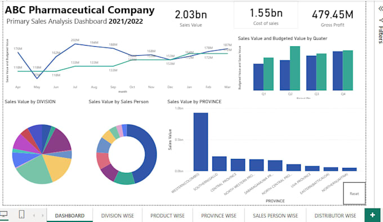Screen dimensions: 383x222
Task: Go to previous page tabs arrow
Action: tap(34, 215)
